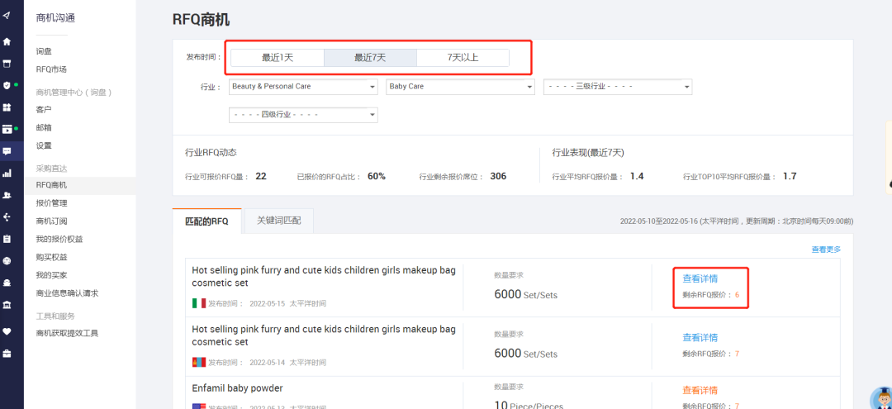Open the store icon in the sidebar

pos(7,64)
